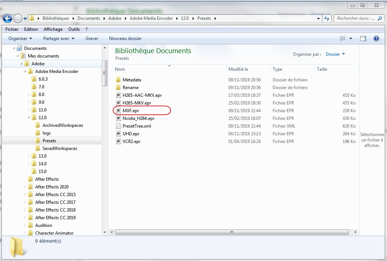Select ArchivedWorkspaces folder in the tree
This screenshot has height=261, width=387.
click(x=63, y=125)
